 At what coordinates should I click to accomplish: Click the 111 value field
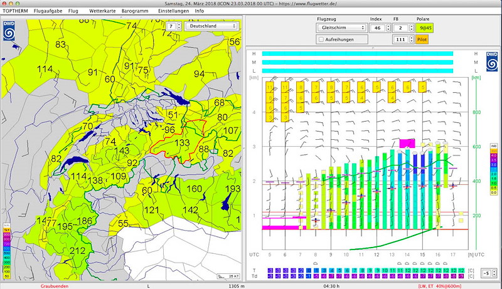[400, 39]
